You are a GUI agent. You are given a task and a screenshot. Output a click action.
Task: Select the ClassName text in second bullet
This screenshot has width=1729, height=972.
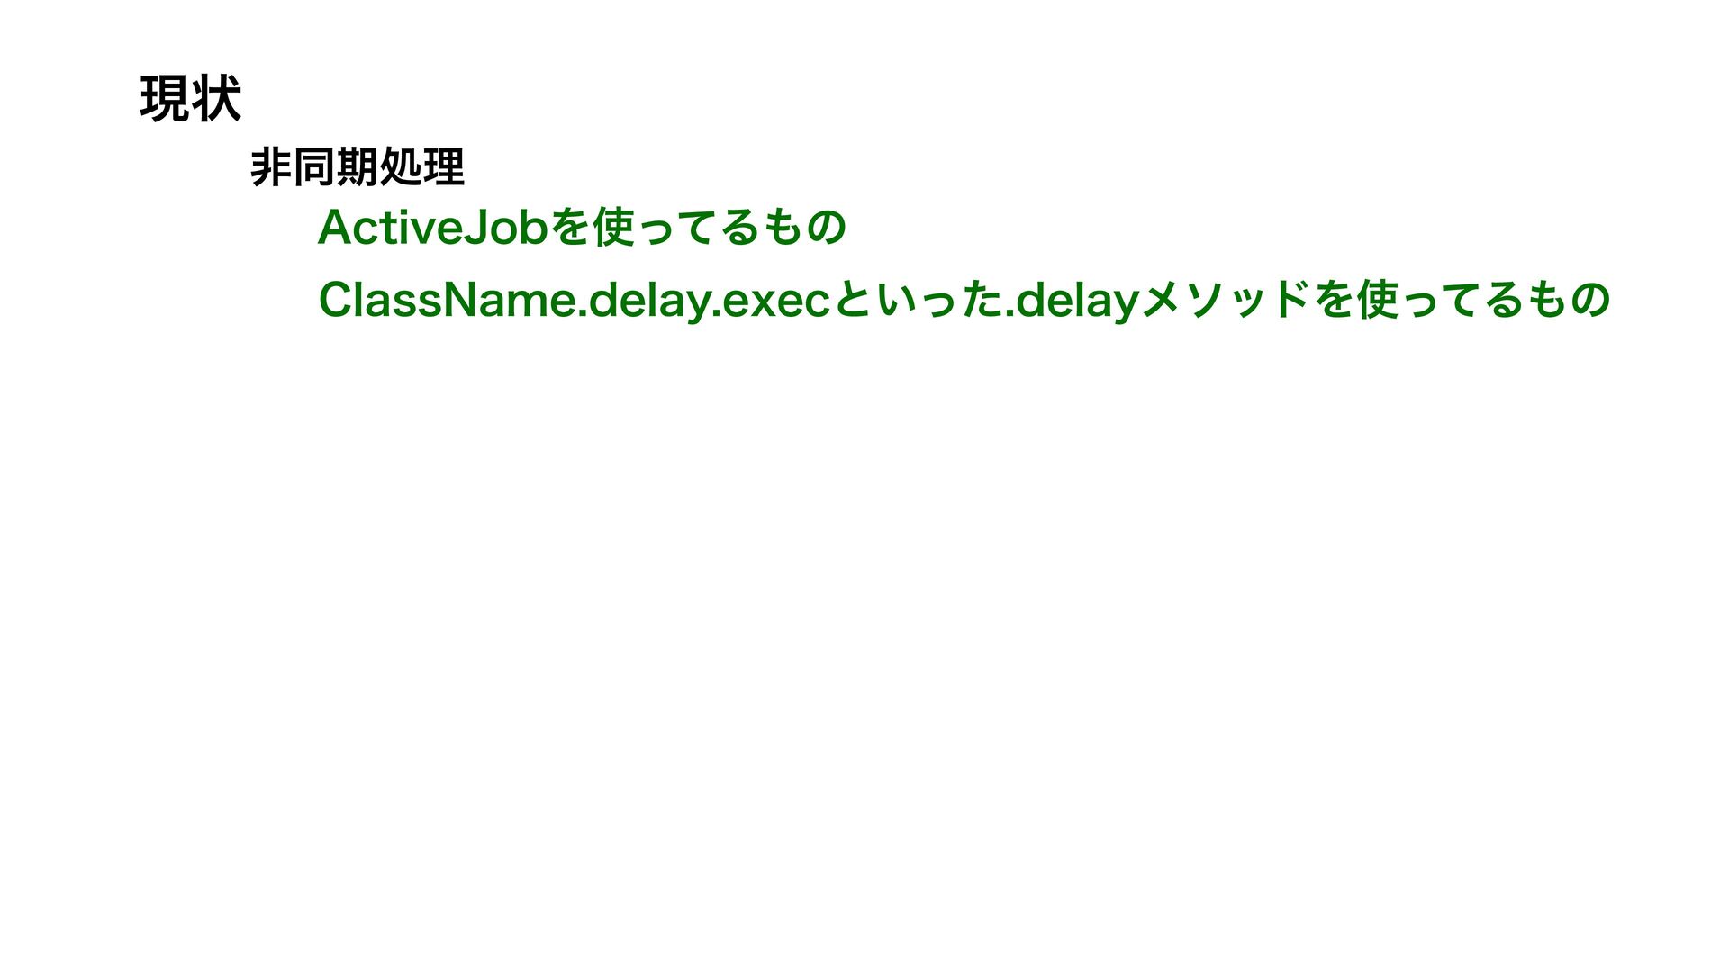point(446,301)
